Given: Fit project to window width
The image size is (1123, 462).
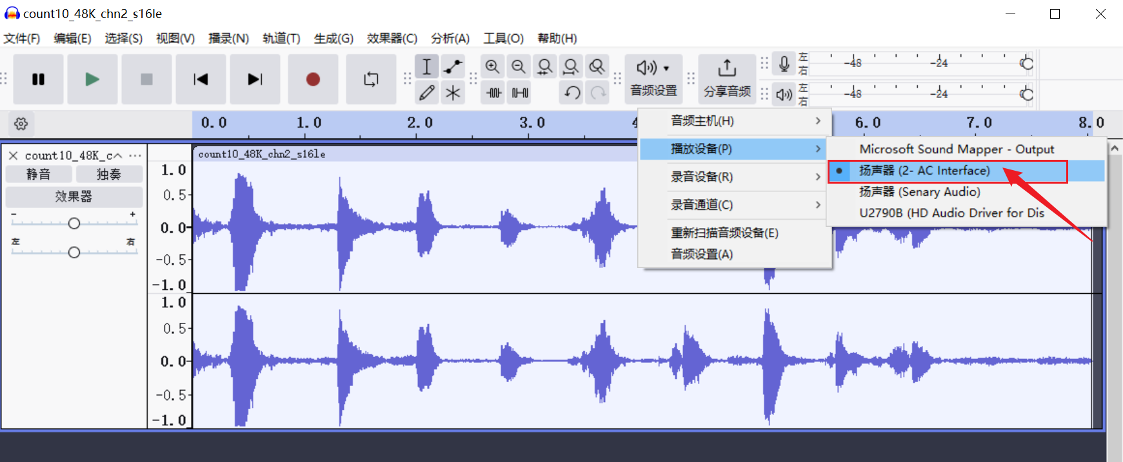Looking at the screenshot, I should point(571,66).
